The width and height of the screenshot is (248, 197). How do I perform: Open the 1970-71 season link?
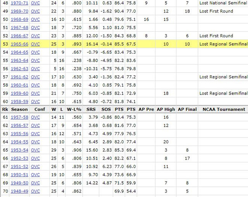click(x=19, y=3)
